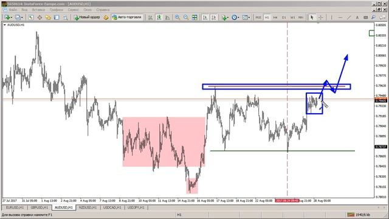This screenshot has height=219, width=389.
Task: Launch the Strategy Tester icon
Action: point(65,17)
